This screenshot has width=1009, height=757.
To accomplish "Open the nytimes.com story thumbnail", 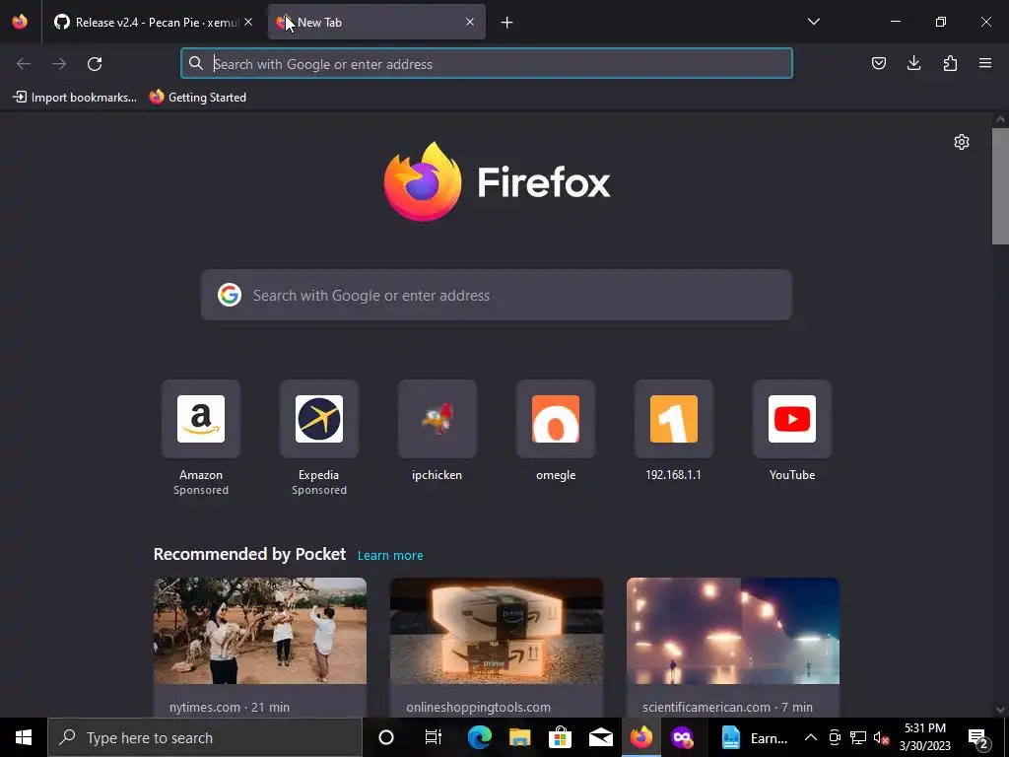I will pos(260,631).
